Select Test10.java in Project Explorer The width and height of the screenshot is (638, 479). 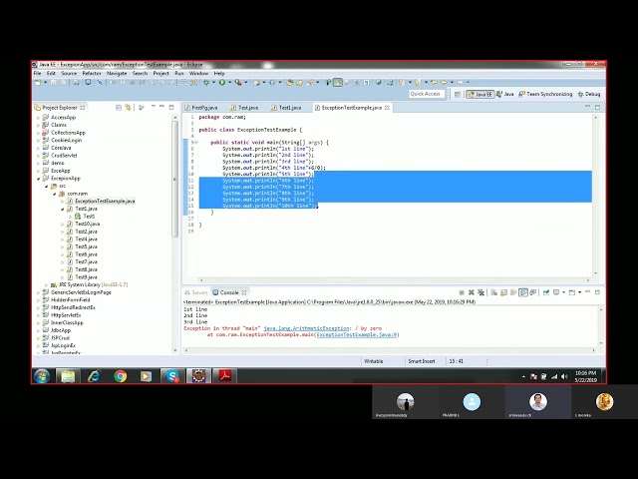87,224
